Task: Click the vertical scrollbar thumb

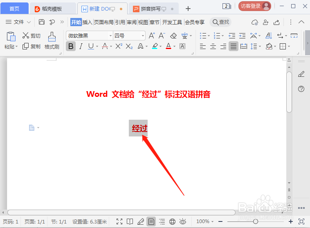Action: tap(289, 92)
